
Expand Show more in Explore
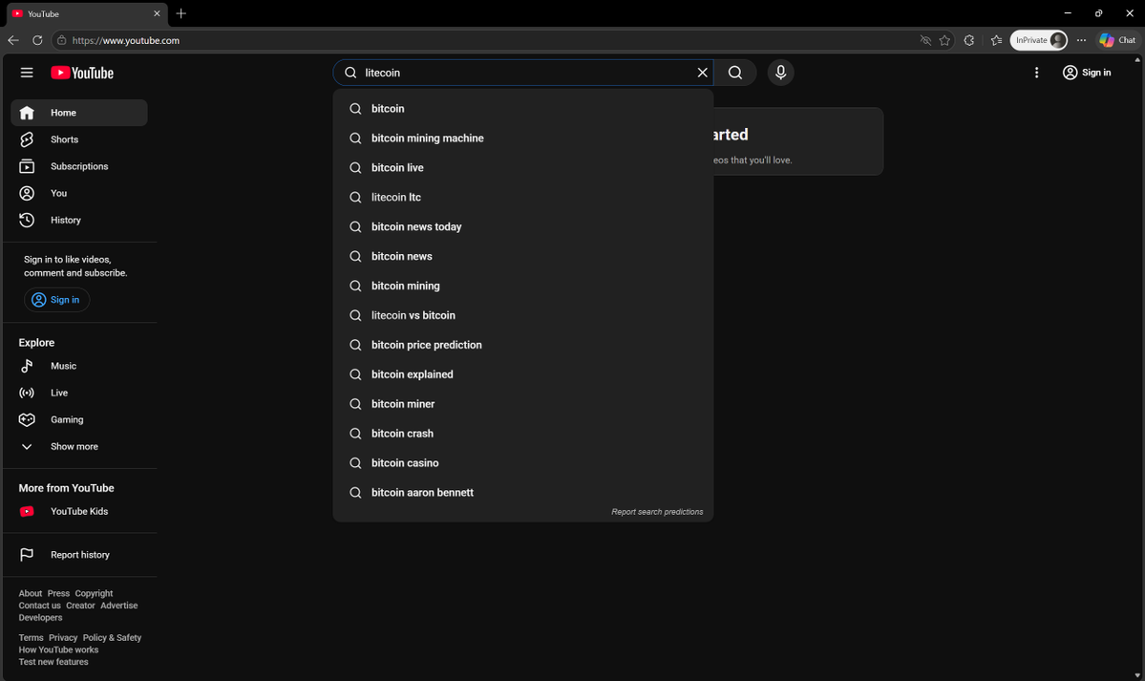pyautogui.click(x=79, y=446)
